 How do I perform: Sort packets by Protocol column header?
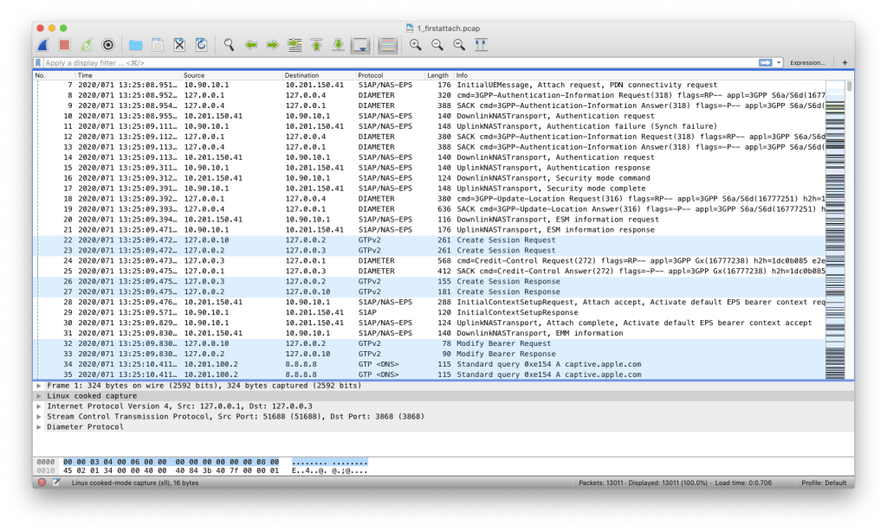point(371,76)
